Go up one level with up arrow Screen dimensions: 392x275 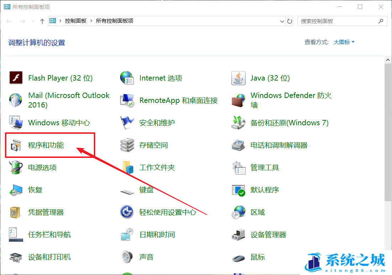(42, 21)
